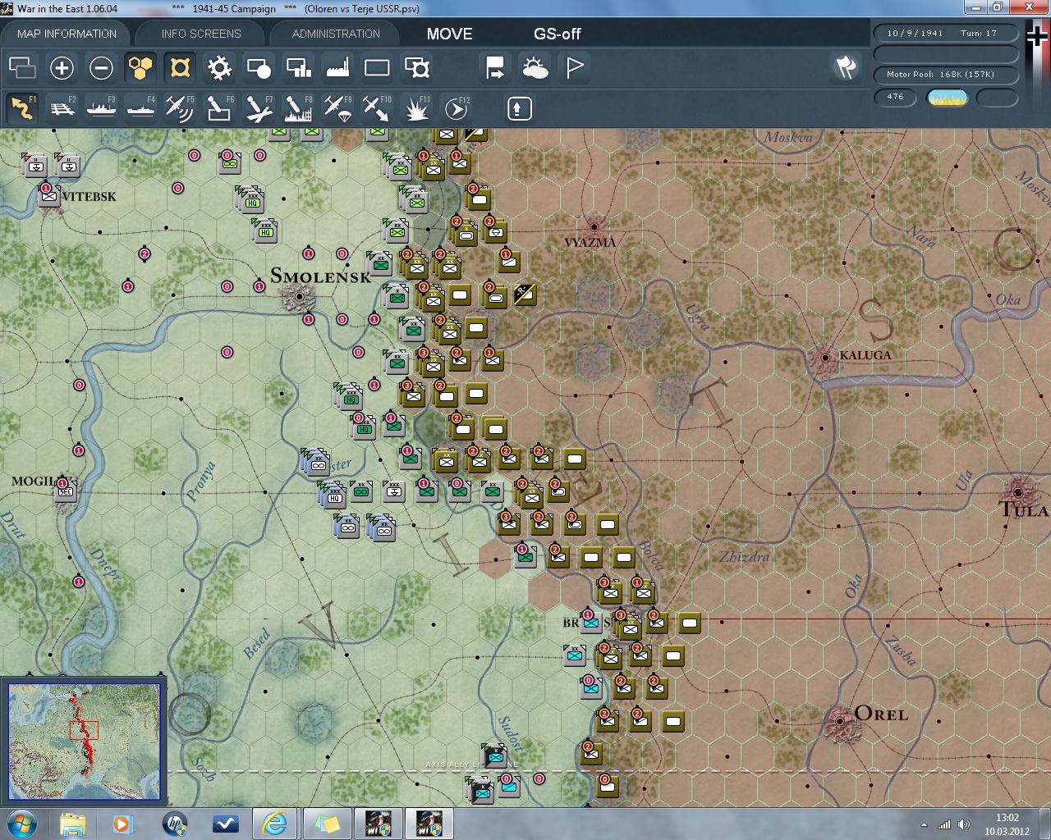Toggle the weather display button
This screenshot has height=840, width=1051.
pos(535,68)
